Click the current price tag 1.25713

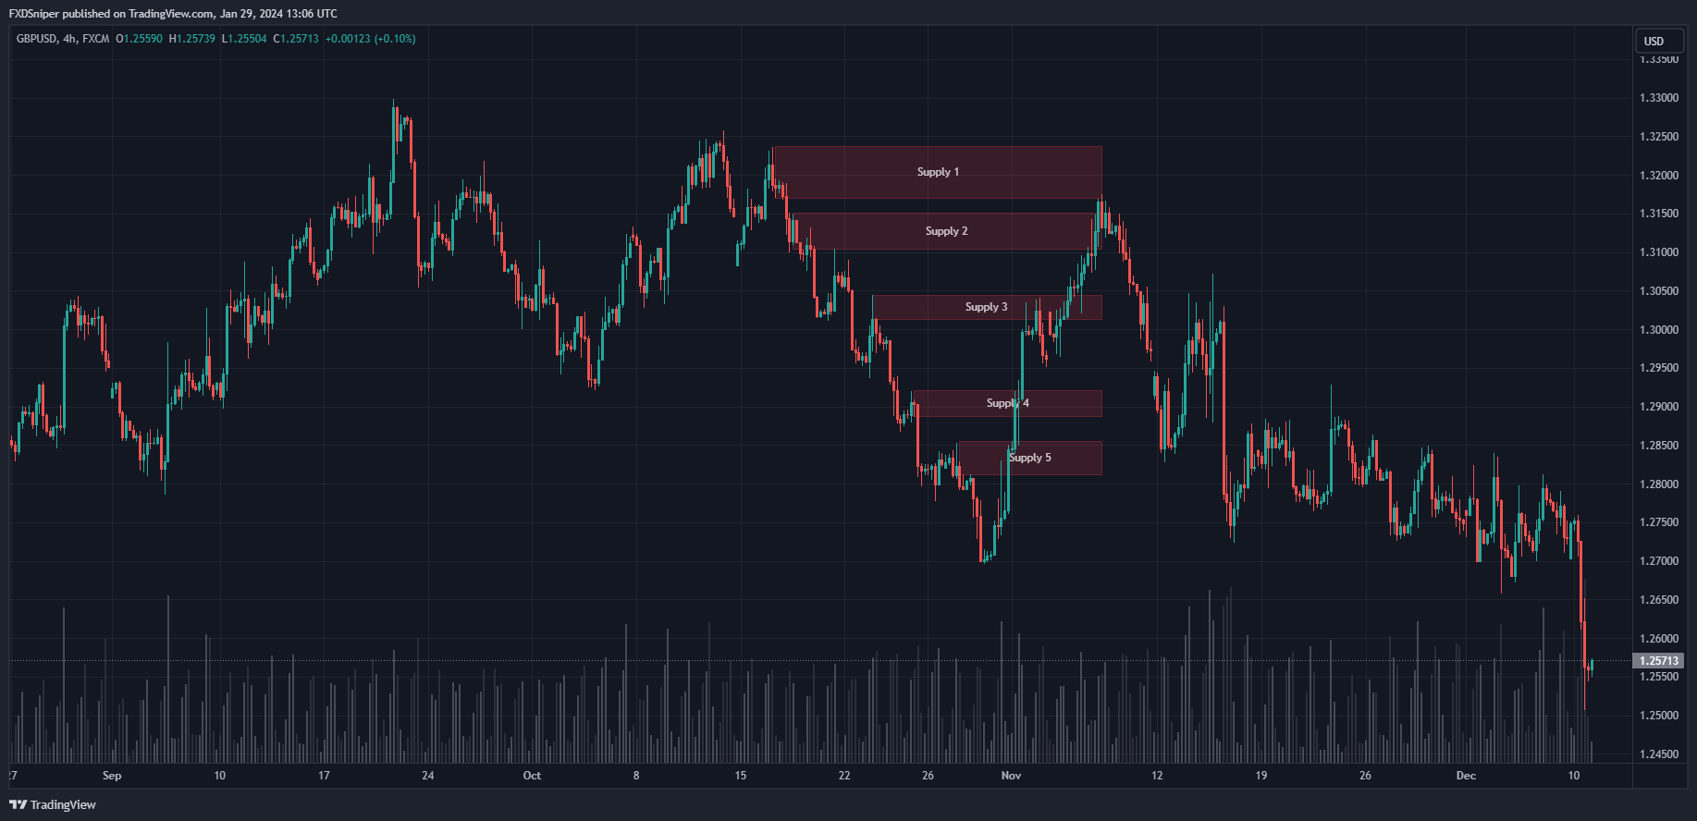pyautogui.click(x=1658, y=660)
